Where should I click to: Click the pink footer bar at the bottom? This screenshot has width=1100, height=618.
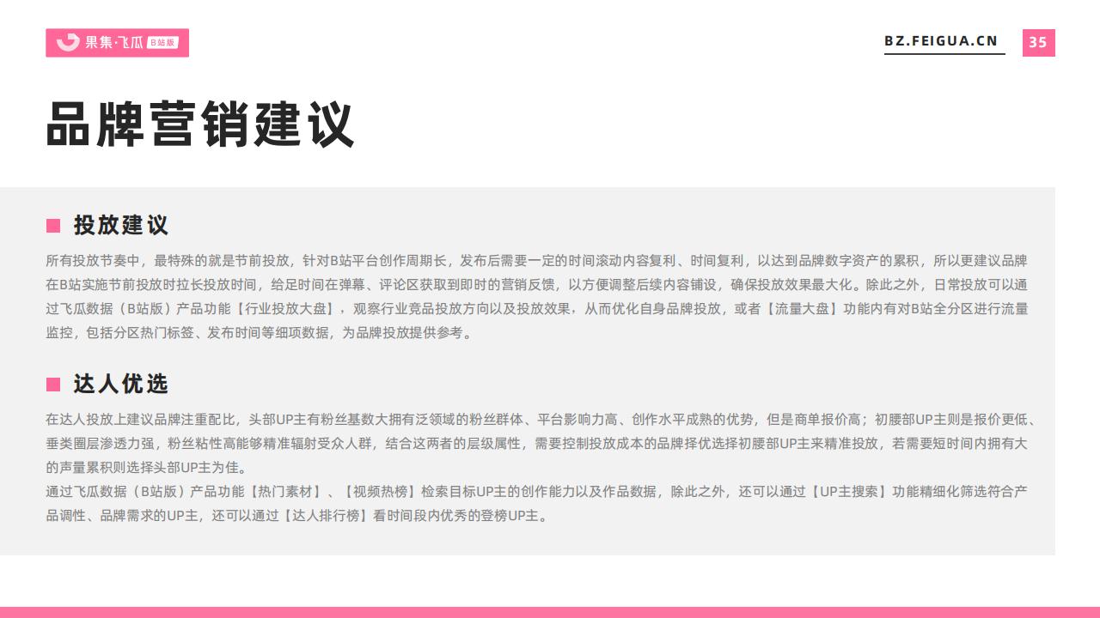pyautogui.click(x=550, y=612)
